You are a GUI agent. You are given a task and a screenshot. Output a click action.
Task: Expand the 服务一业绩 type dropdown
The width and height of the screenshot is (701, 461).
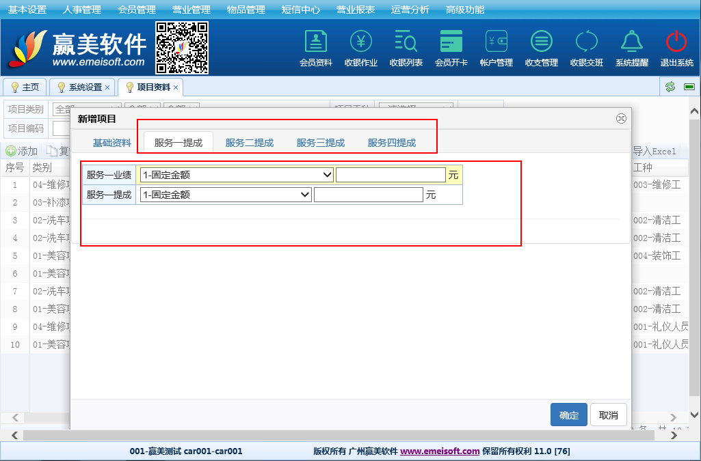[236, 175]
